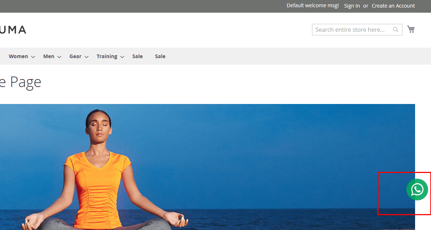431x230 pixels.
Task: Expand the Women menu chevron
Action: tap(33, 57)
